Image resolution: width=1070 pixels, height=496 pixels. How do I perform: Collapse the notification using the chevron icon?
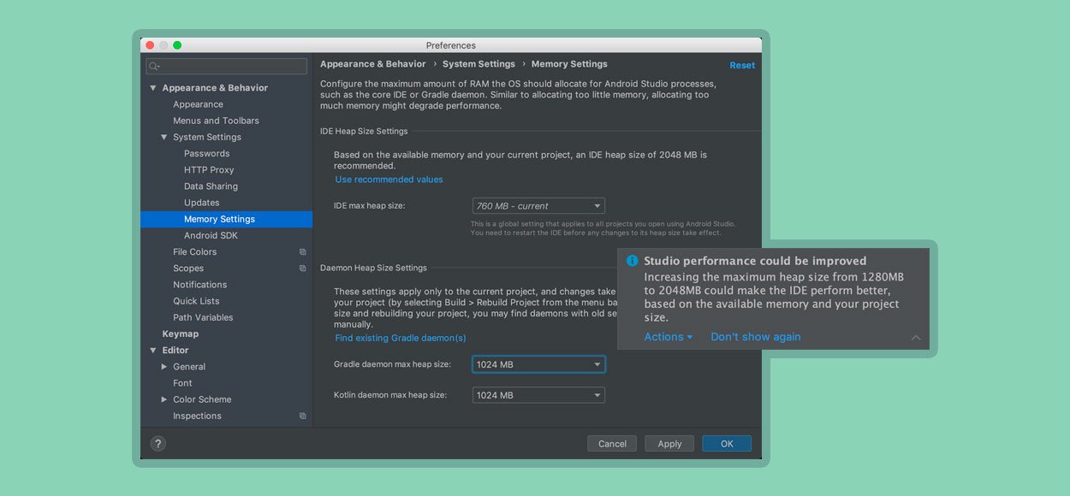pos(916,338)
